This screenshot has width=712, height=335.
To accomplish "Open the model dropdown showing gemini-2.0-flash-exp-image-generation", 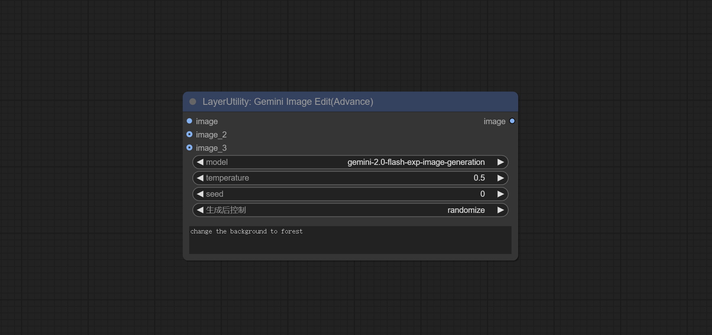I will click(416, 162).
